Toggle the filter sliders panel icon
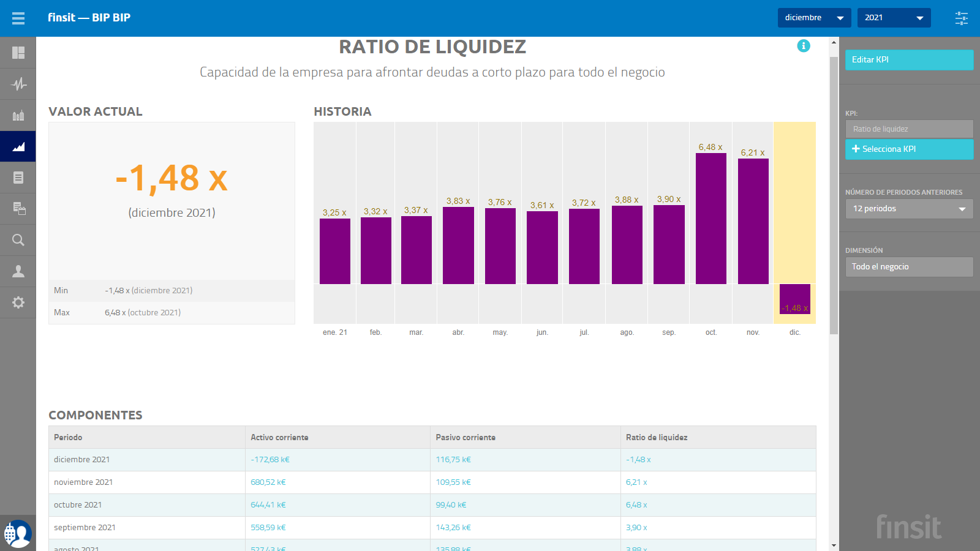Image resolution: width=980 pixels, height=551 pixels. click(962, 18)
